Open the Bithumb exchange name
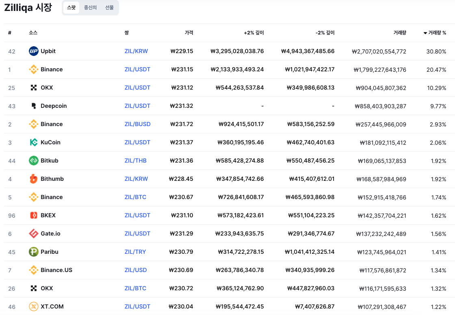Image resolution: width=455 pixels, height=315 pixels. 52,179
